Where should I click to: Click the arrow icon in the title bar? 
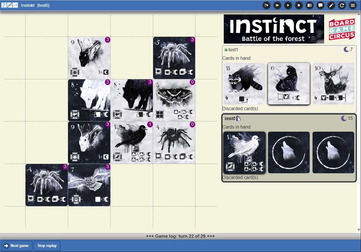(15, 5)
